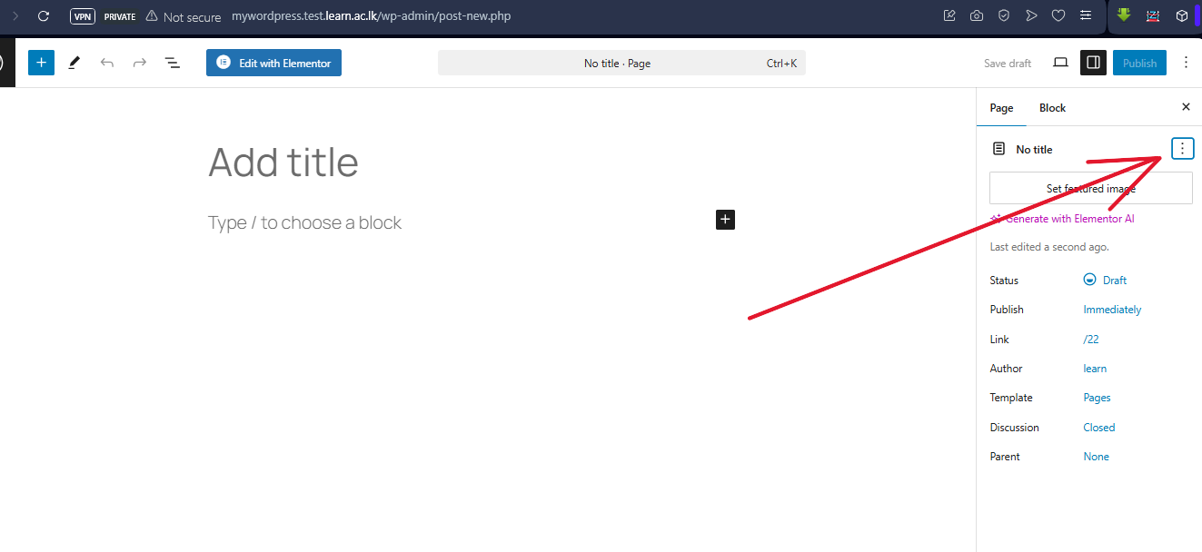Click the page document icon beside No title
This screenshot has height=552, width=1202.
click(x=998, y=149)
